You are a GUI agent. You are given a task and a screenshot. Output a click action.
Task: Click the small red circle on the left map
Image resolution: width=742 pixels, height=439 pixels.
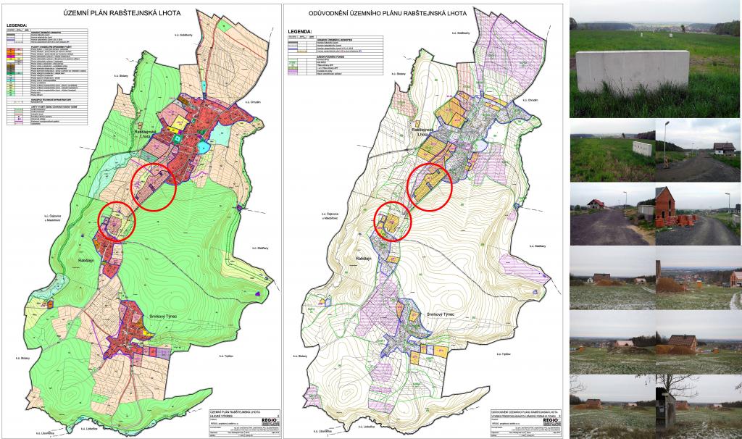pyautogui.click(x=116, y=220)
